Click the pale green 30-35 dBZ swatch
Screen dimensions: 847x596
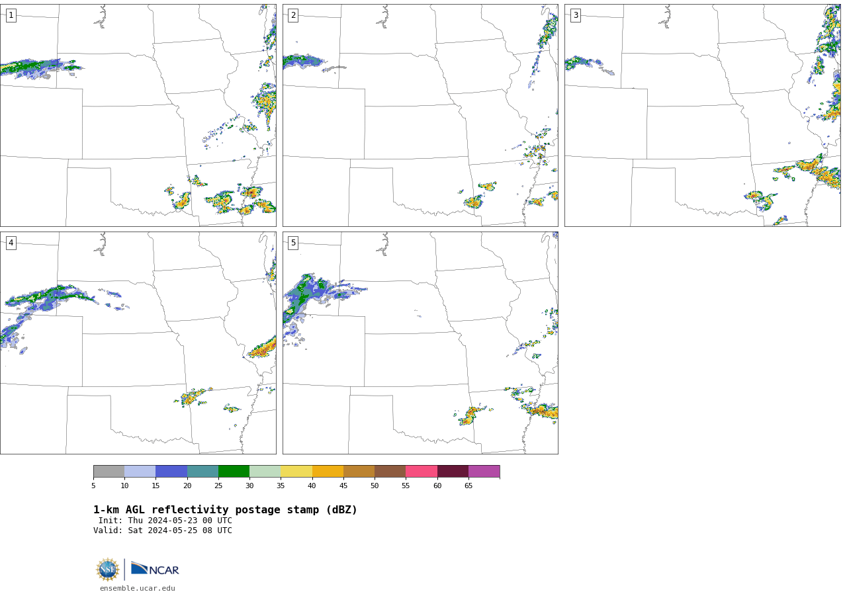click(265, 472)
